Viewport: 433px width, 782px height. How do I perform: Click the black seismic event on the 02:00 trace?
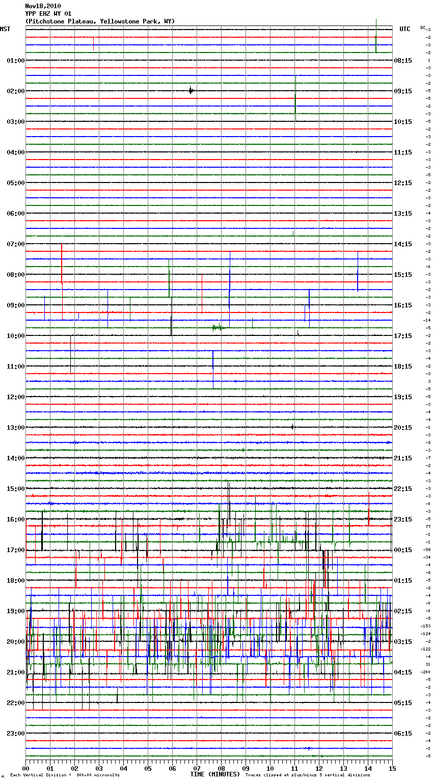pos(191,91)
